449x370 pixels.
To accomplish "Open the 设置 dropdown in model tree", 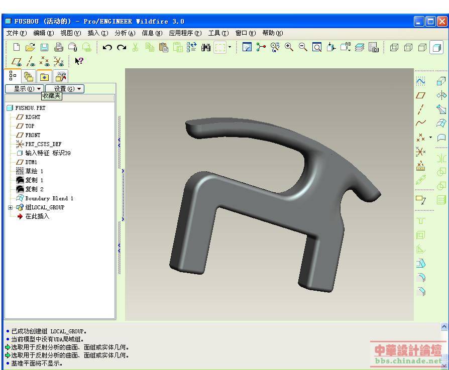I will [x=64, y=89].
